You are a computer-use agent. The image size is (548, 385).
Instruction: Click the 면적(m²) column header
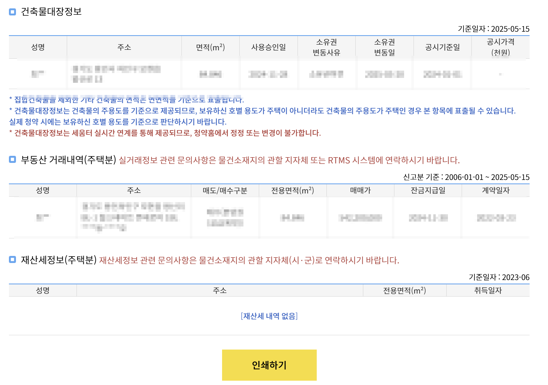click(x=210, y=47)
